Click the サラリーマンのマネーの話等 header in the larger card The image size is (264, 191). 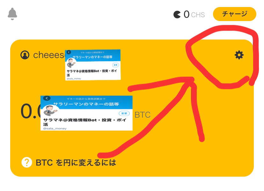pos(86,104)
